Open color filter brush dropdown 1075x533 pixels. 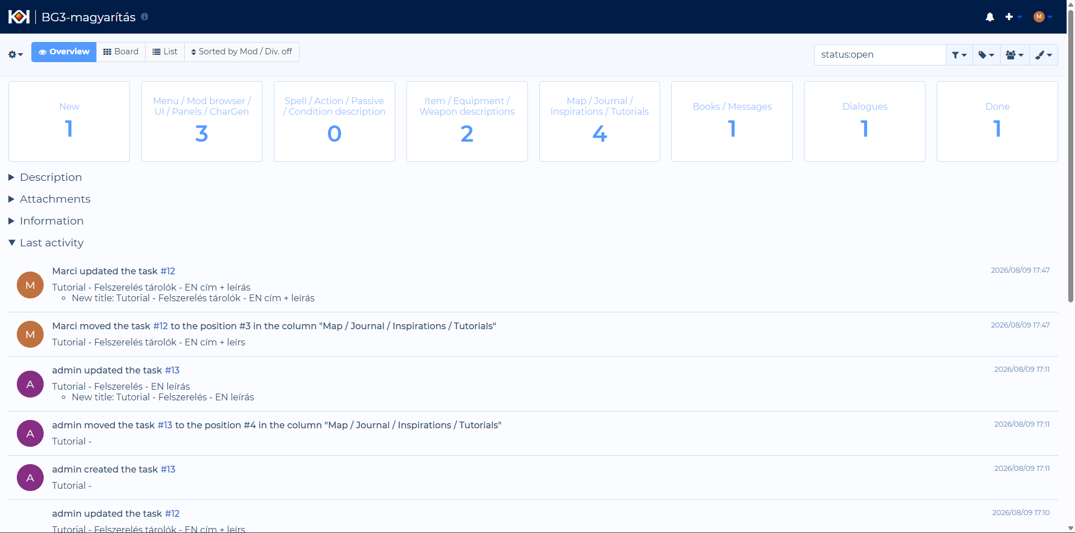pyautogui.click(x=1044, y=55)
